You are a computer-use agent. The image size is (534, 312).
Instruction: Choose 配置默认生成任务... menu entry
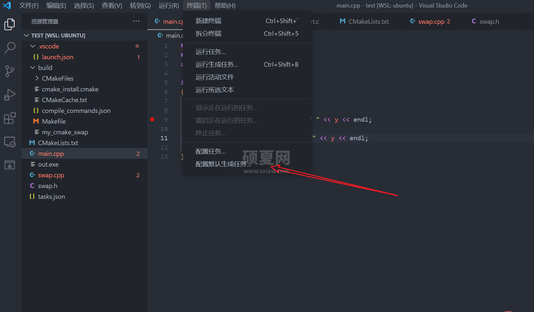(x=247, y=164)
